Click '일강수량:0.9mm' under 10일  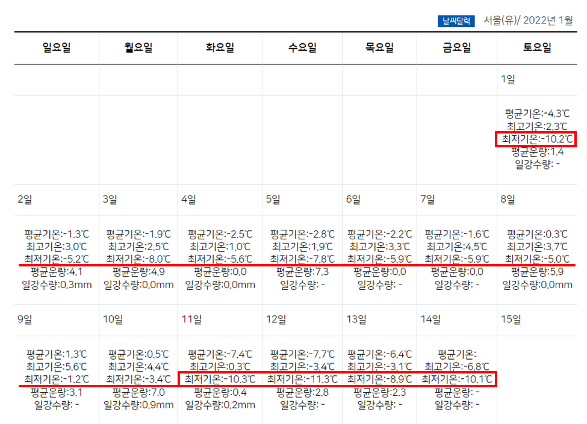click(x=138, y=405)
